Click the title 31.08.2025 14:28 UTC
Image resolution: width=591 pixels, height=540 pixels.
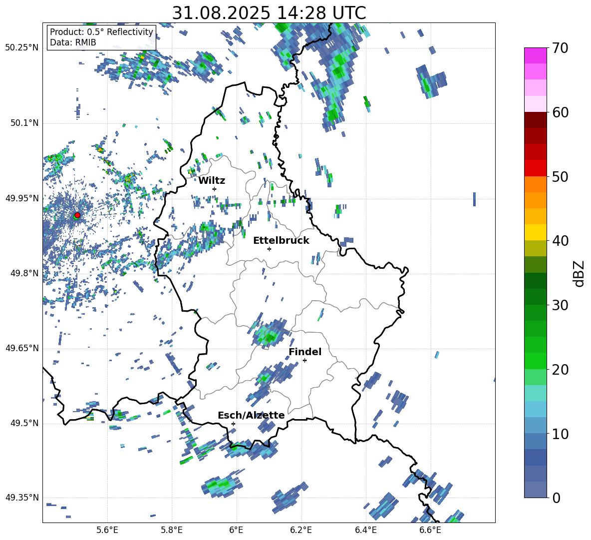click(269, 13)
